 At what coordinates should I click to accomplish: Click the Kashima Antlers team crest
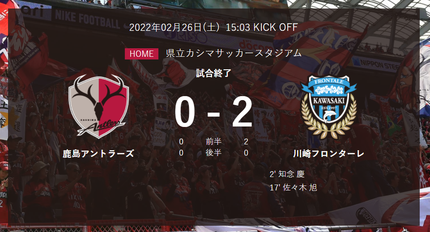[98, 106]
